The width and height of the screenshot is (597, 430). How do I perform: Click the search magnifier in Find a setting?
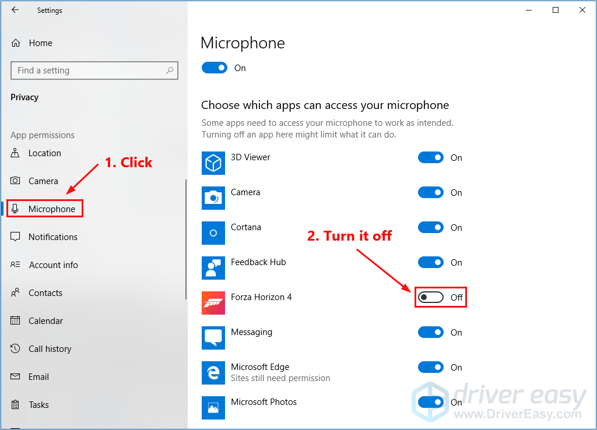click(x=170, y=71)
